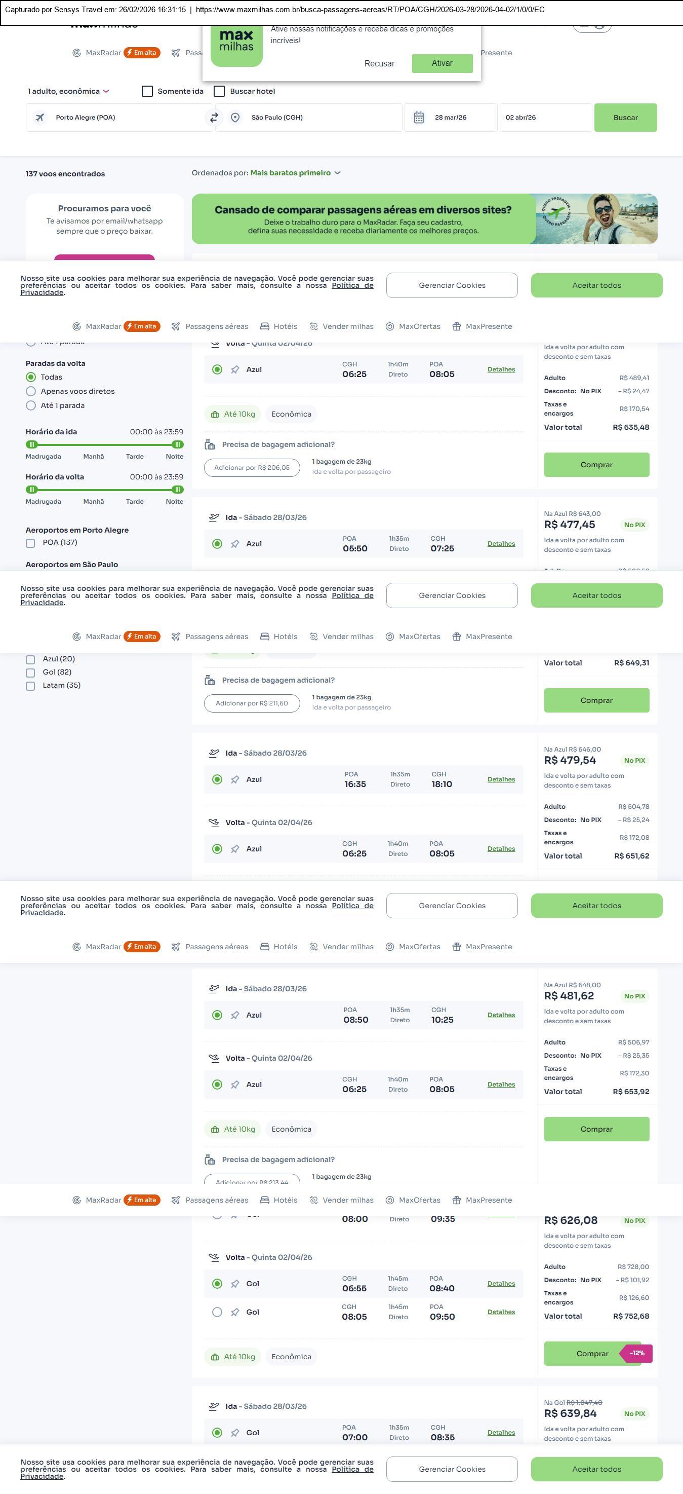
Task: Click the swap origin and destination arrows icon
Action: coord(214,118)
